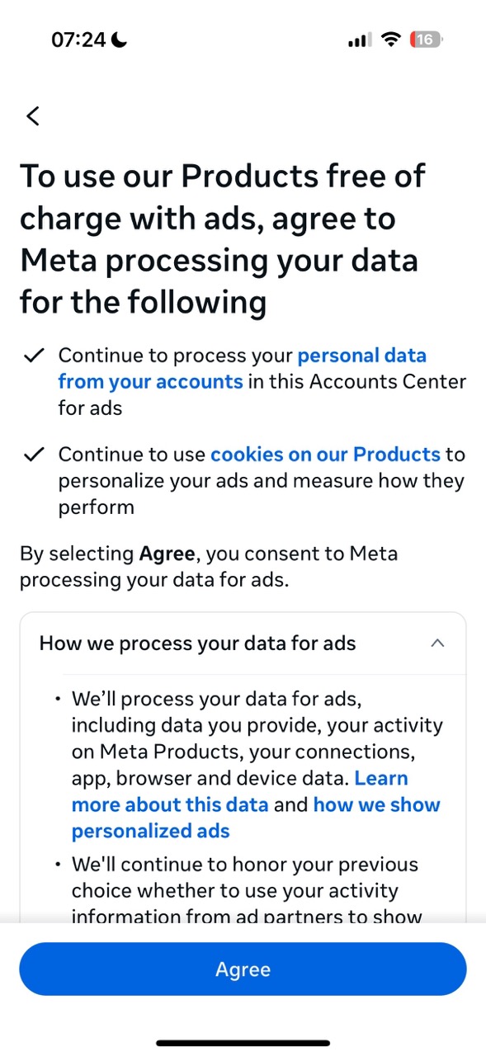Tap the cellular signal bars icon
The image size is (486, 1056).
360,40
